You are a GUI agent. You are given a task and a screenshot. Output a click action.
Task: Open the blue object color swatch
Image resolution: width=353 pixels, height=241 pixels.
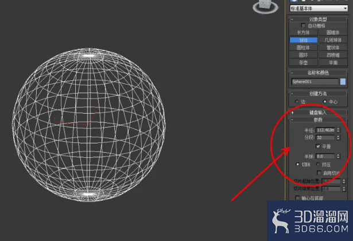pyautogui.click(x=343, y=81)
